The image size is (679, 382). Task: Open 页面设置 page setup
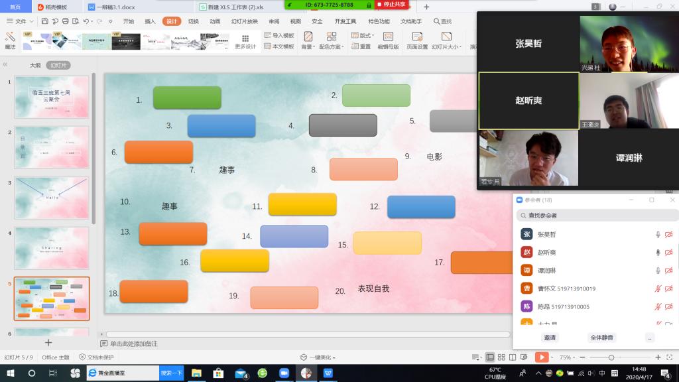tap(417, 40)
